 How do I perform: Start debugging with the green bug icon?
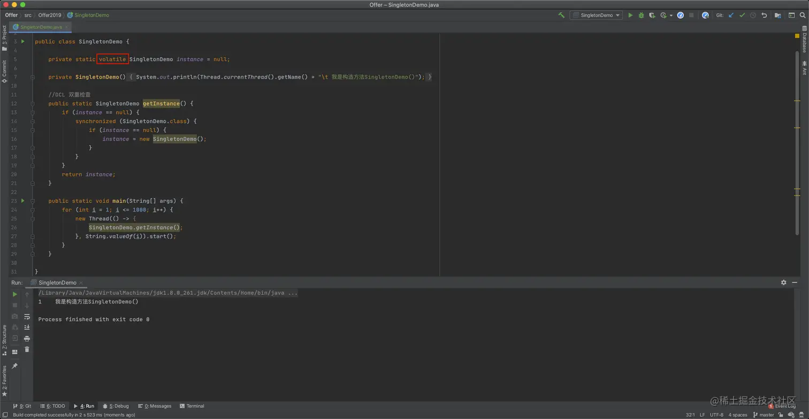[x=641, y=16]
